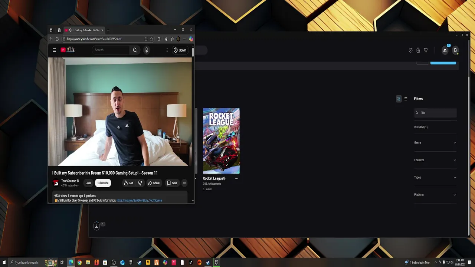Click the browser address bar URL
Image resolution: width=475 pixels, height=267 pixels.
point(94,39)
